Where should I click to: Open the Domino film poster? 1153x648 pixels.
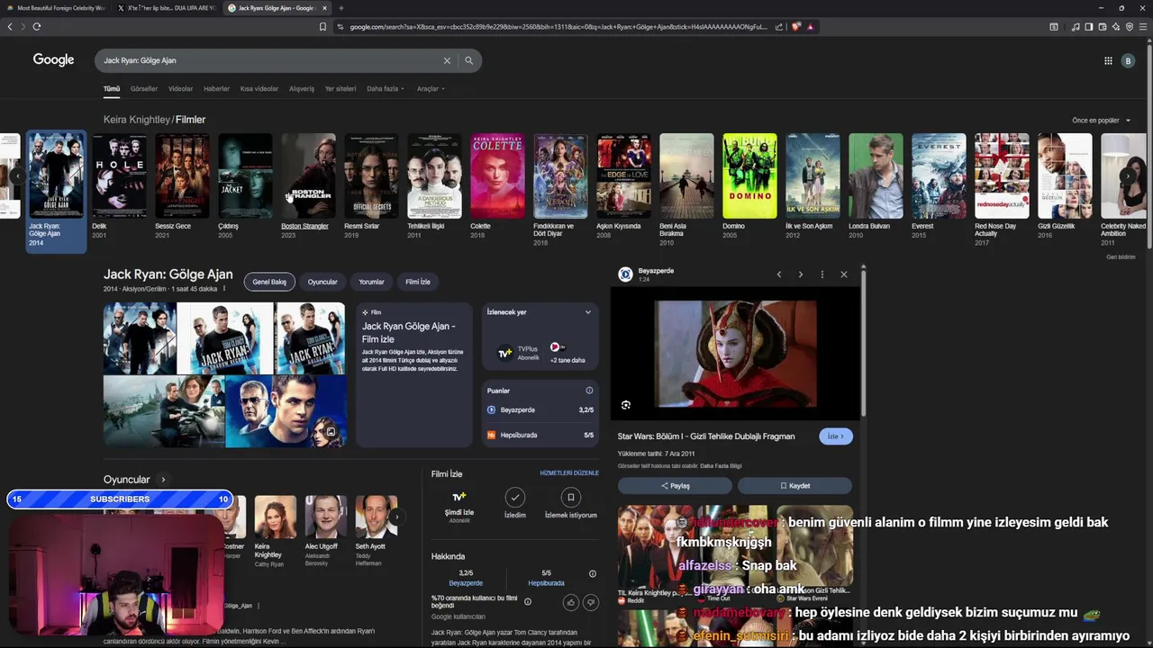(749, 176)
